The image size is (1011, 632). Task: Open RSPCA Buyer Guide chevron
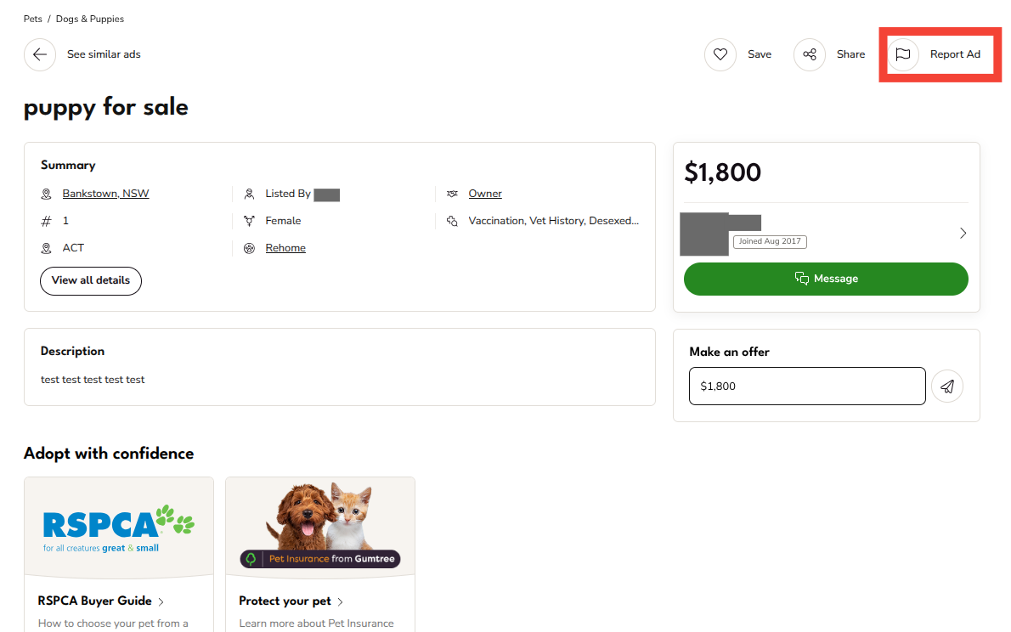[161, 601]
